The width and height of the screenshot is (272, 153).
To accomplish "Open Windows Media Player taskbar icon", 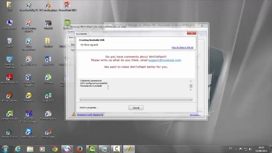I will (42, 149).
